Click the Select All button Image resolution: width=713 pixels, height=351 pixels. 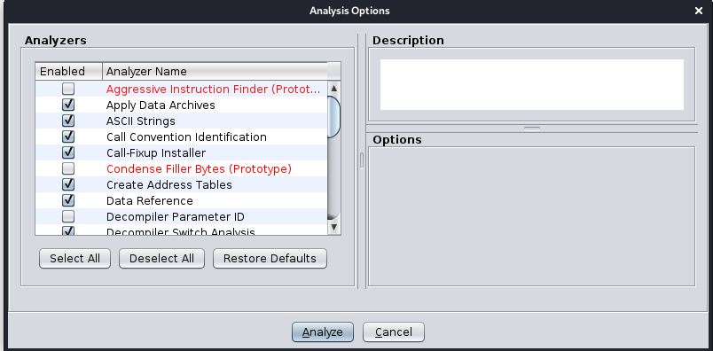[75, 258]
